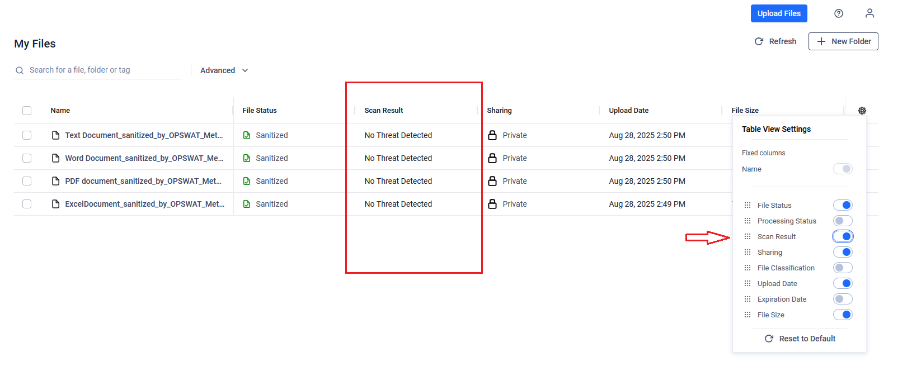Open the user account profile icon

[x=869, y=13]
